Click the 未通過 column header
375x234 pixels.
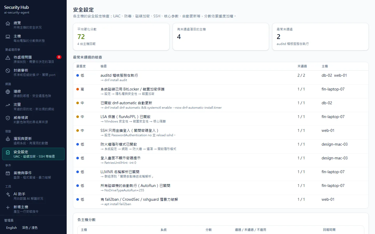[302, 66]
